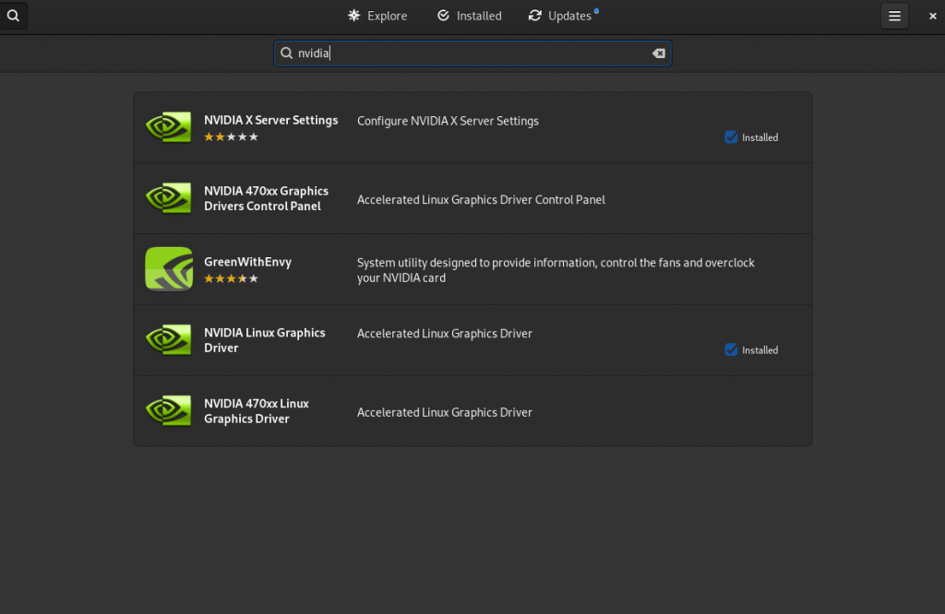Focus the nvidia search text field
Screen dimensions: 945x614
[x=472, y=53]
